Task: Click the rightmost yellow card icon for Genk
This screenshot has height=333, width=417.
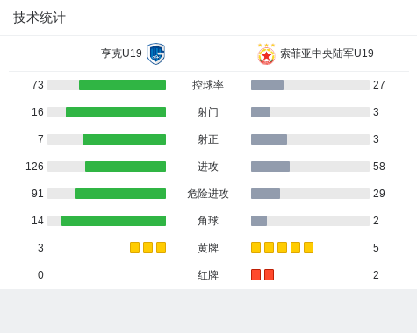Action: 161,248
